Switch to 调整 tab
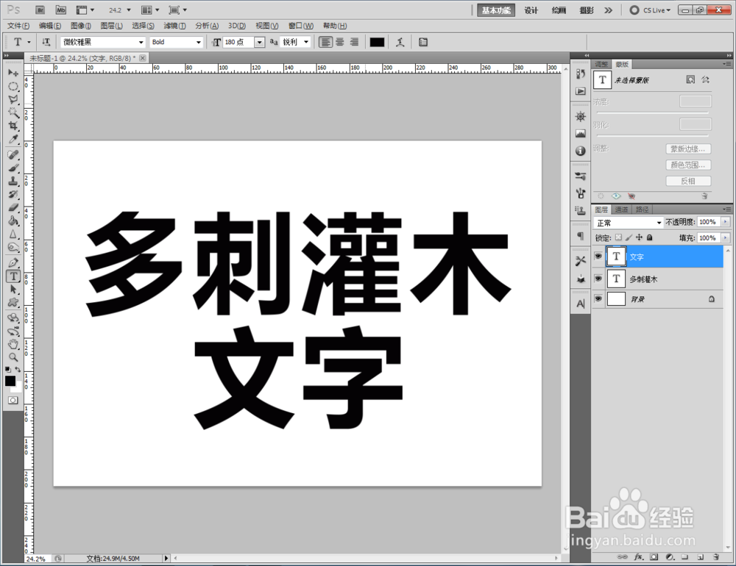 (x=601, y=64)
